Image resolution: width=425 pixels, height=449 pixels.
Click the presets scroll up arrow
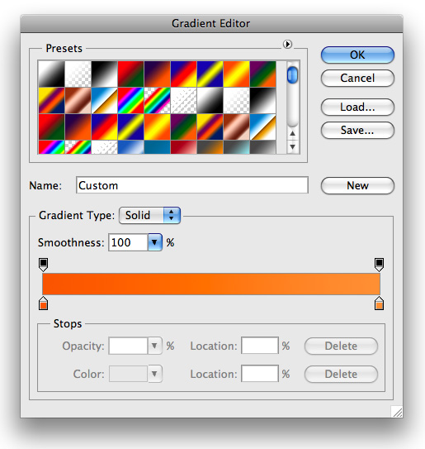point(292,133)
